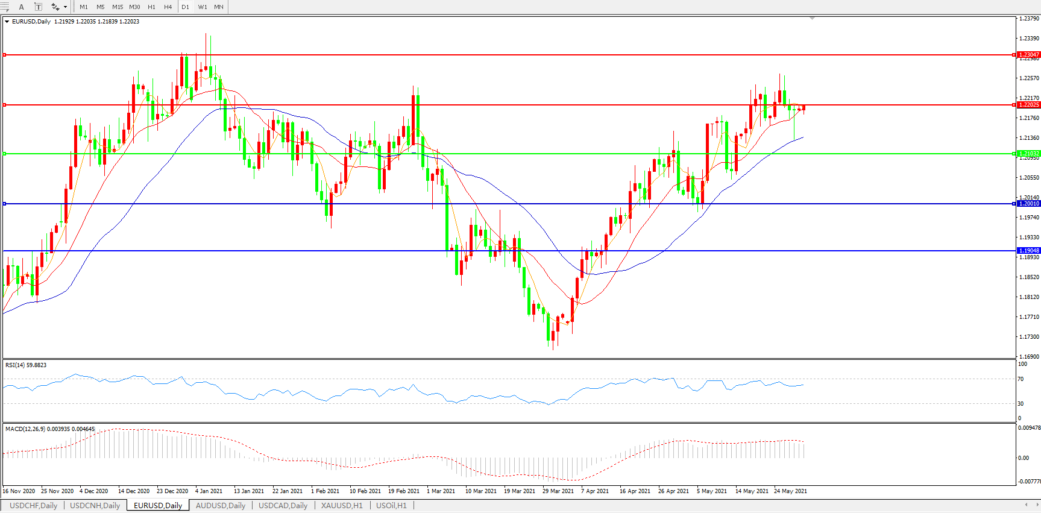The width and height of the screenshot is (1041, 513).
Task: Switch to the XAUUSD,H1 chart tab
Action: click(x=342, y=506)
